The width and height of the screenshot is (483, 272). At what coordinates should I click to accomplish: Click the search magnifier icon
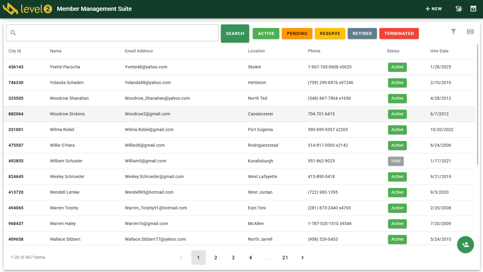pos(13,33)
